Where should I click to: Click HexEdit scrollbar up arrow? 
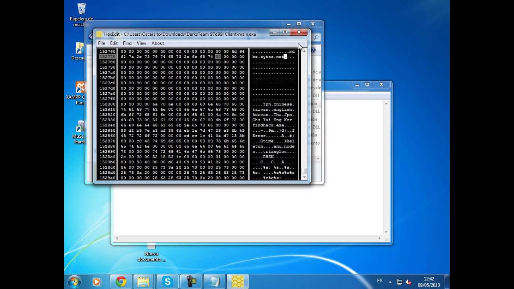coord(304,51)
